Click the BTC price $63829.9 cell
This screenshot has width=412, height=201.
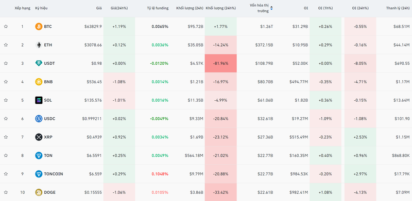[x=93, y=27]
